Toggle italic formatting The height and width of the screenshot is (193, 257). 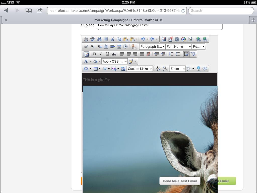click(x=101, y=54)
